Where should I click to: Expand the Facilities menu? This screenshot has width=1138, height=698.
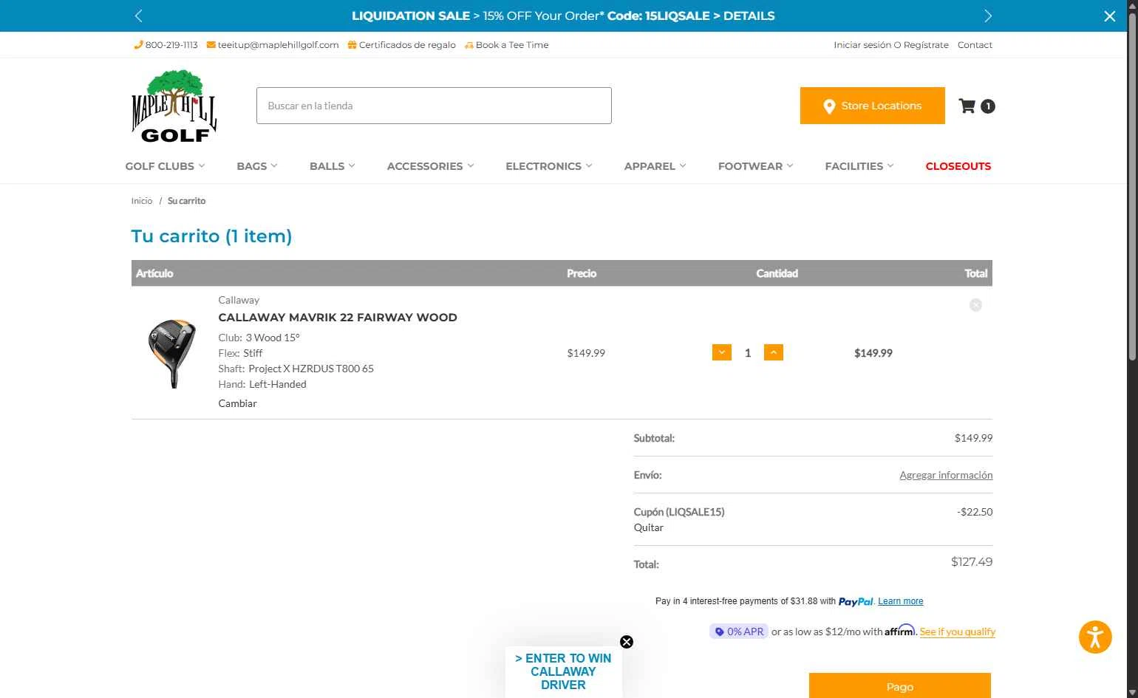click(x=859, y=166)
